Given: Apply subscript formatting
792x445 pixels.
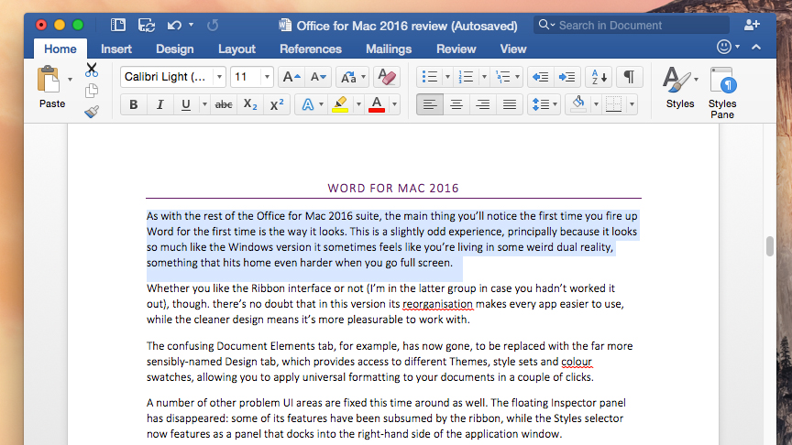Looking at the screenshot, I should 250,104.
